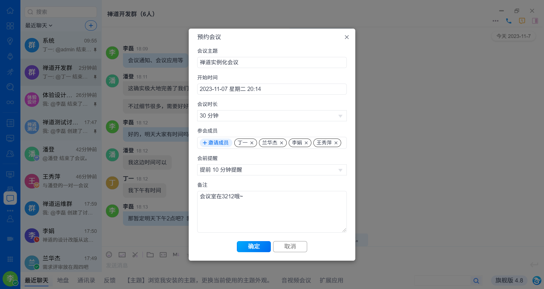Open the 扩展应用 bottom tab
The width and height of the screenshot is (544, 289).
[331, 280]
